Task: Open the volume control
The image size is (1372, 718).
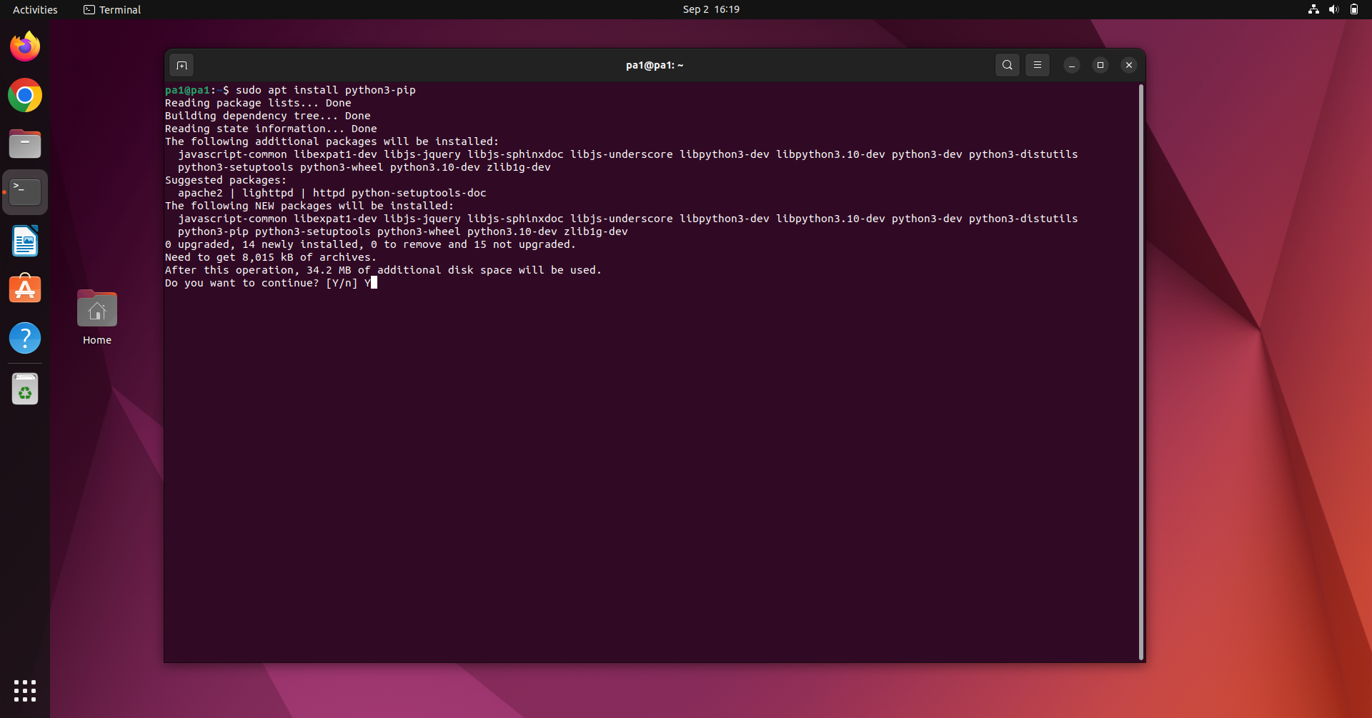Action: [1334, 9]
